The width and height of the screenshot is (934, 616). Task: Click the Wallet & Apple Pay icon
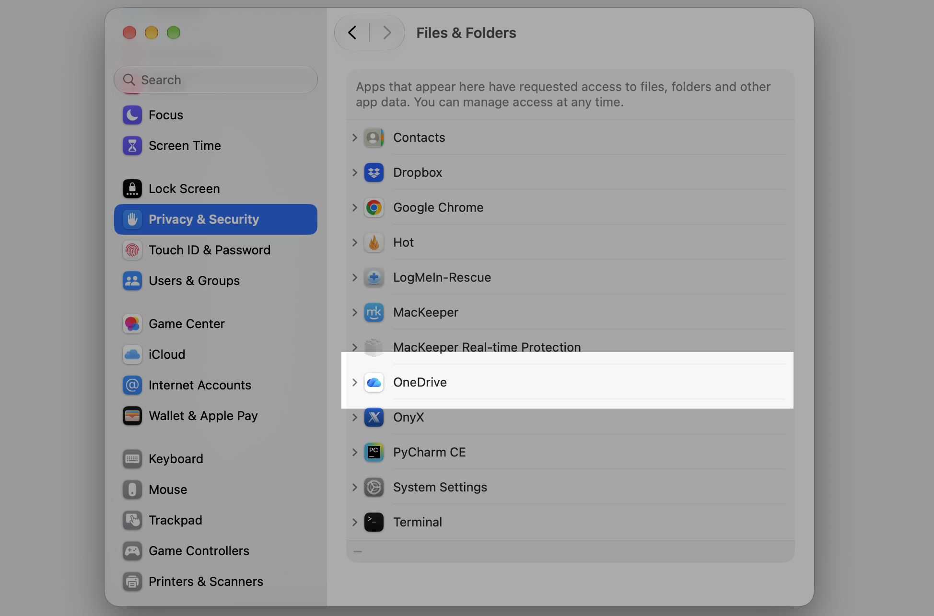(x=132, y=416)
